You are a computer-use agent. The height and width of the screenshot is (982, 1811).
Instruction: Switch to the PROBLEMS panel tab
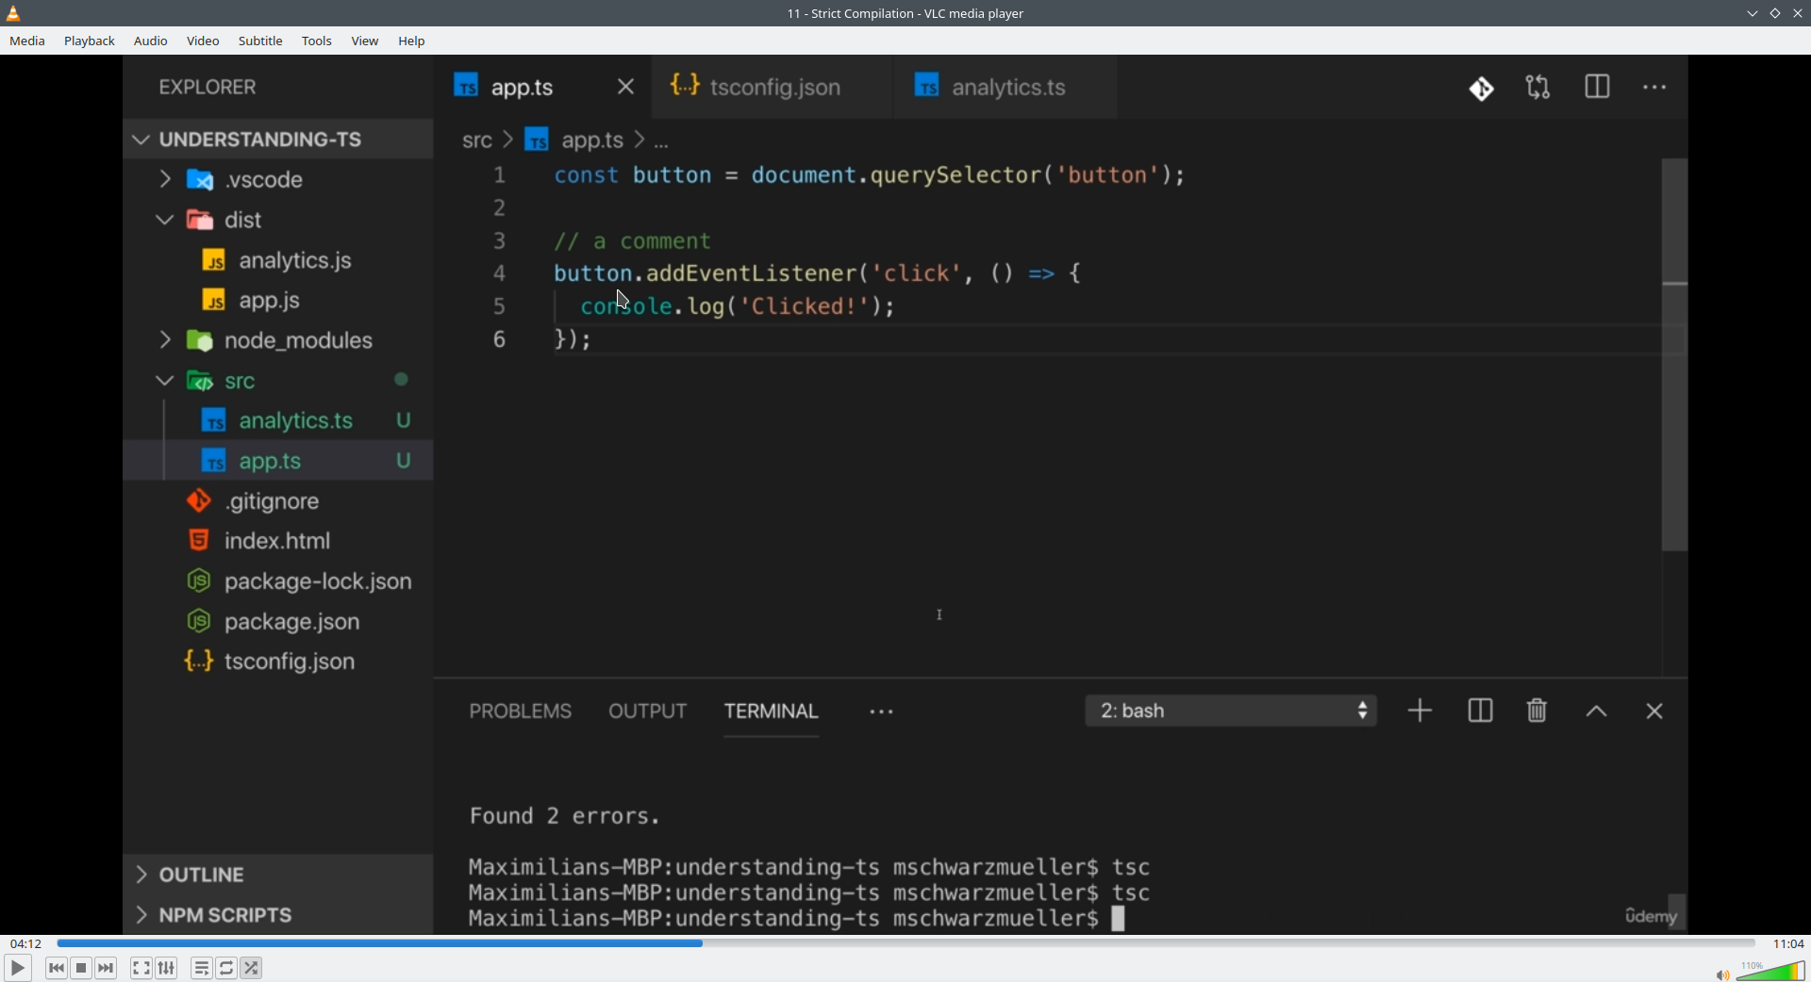click(521, 712)
